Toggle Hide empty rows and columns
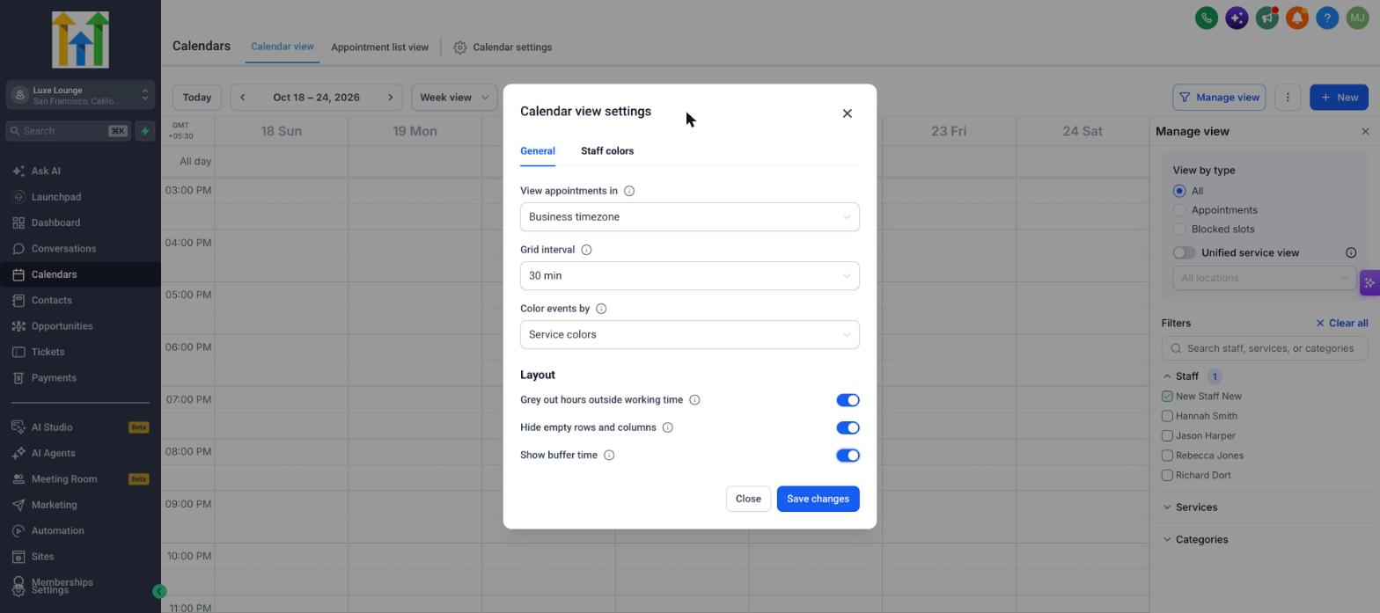Image resolution: width=1380 pixels, height=613 pixels. pos(848,428)
